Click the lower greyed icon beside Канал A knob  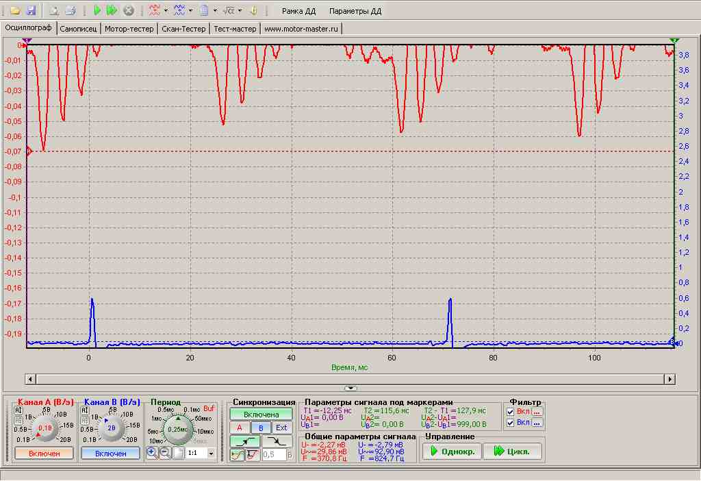point(18,421)
